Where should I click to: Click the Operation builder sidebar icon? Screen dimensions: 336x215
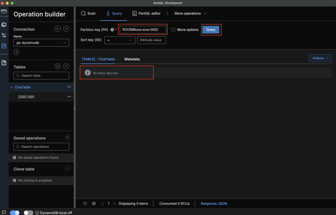4,46
